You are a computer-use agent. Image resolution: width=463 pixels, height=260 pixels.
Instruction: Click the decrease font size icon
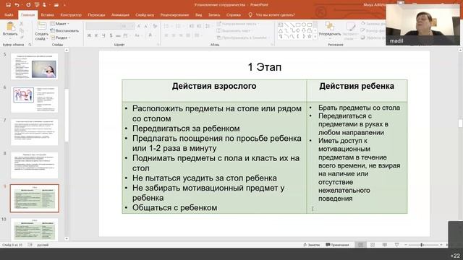(x=146, y=26)
